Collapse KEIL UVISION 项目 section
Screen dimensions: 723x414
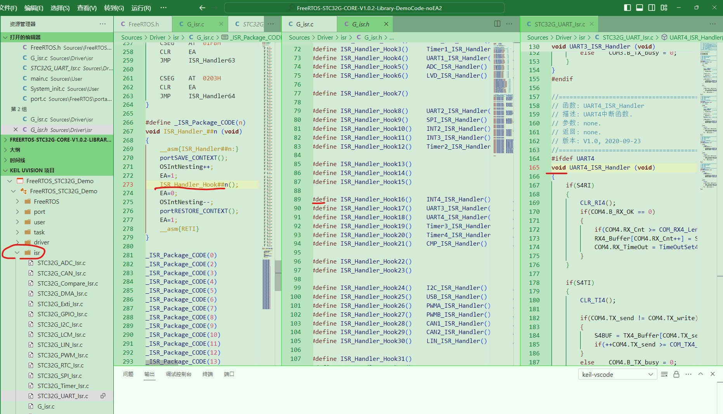(x=57, y=170)
